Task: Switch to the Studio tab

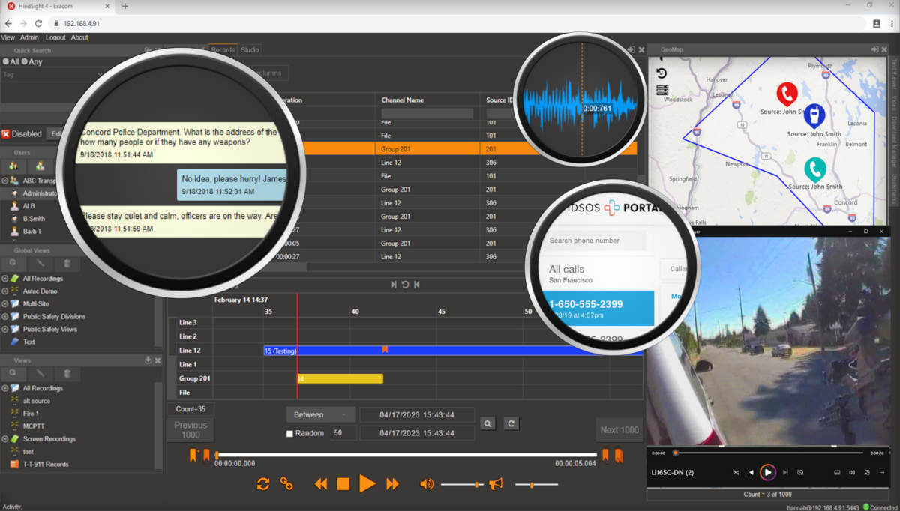Action: point(249,49)
